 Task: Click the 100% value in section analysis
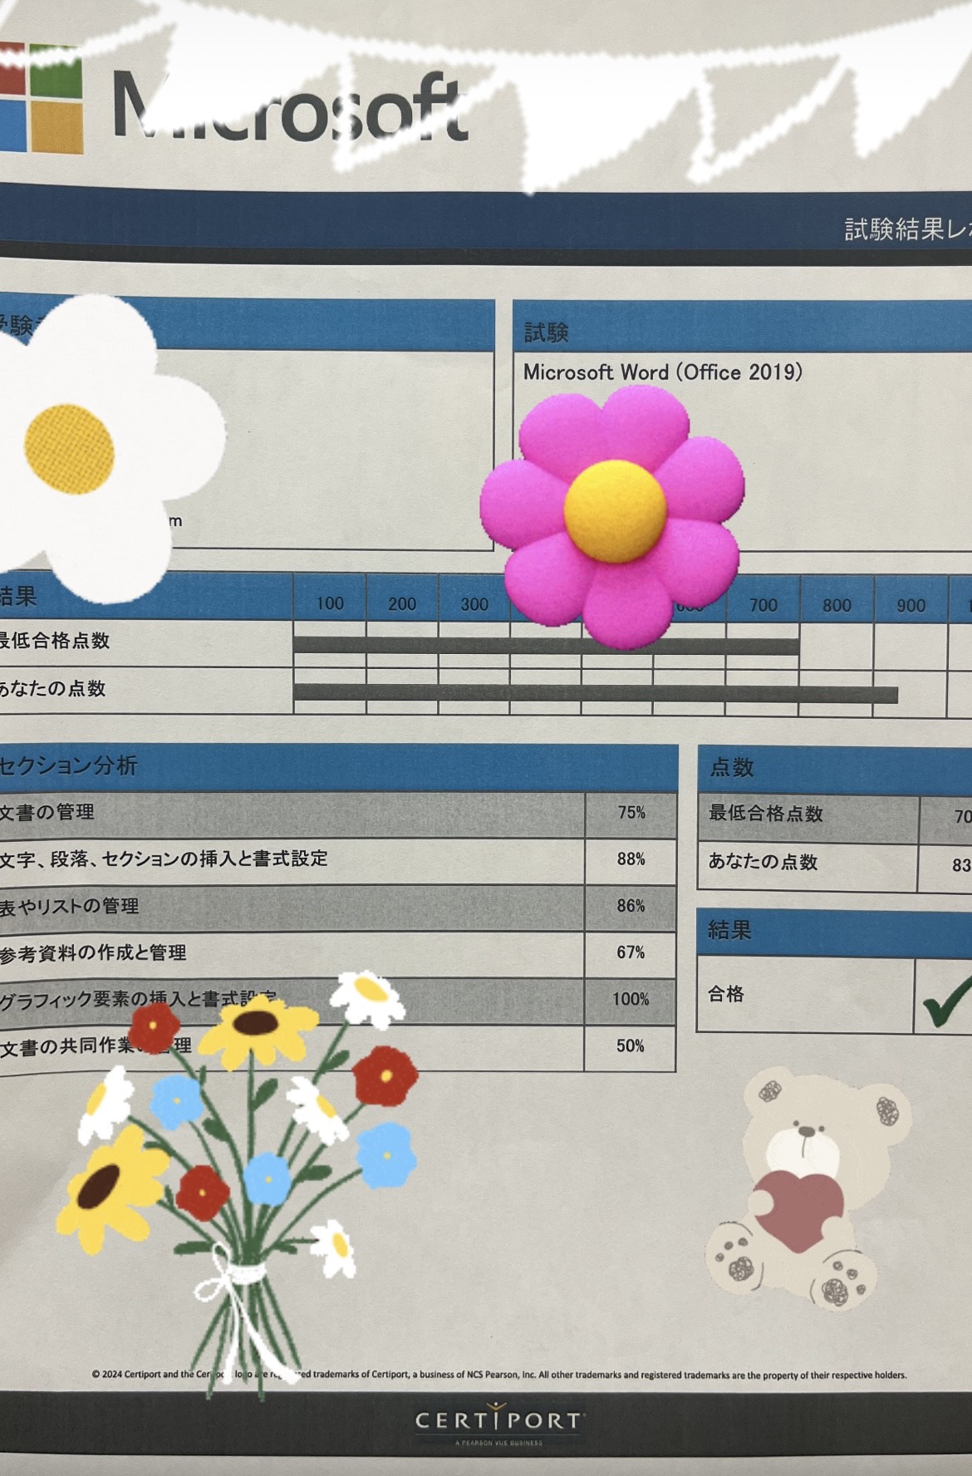(x=631, y=999)
